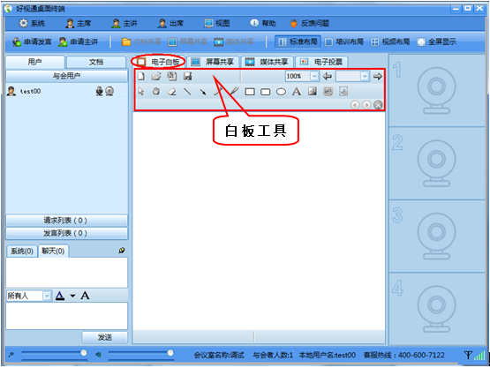Image resolution: width=490 pixels, height=368 pixels.
Task: Open the 所有人 recipient dropdown
Action: 47,296
